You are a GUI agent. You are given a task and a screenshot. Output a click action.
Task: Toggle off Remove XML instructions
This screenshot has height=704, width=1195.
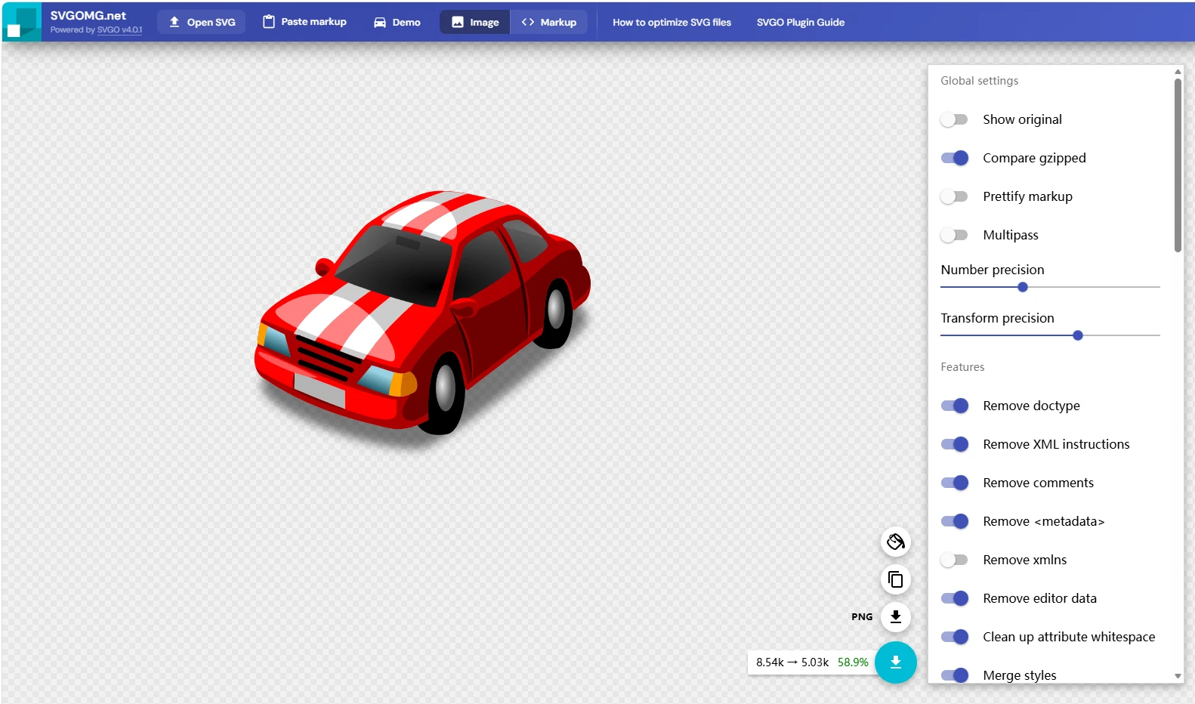tap(955, 444)
